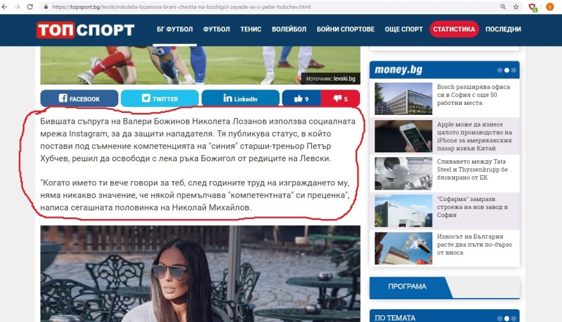Reload the page with refresh icon

[30, 7]
